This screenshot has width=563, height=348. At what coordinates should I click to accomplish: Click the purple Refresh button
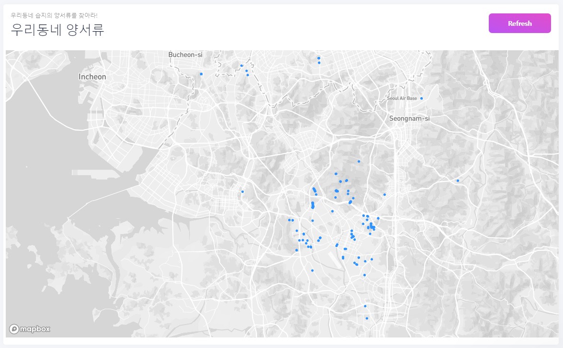[519, 23]
